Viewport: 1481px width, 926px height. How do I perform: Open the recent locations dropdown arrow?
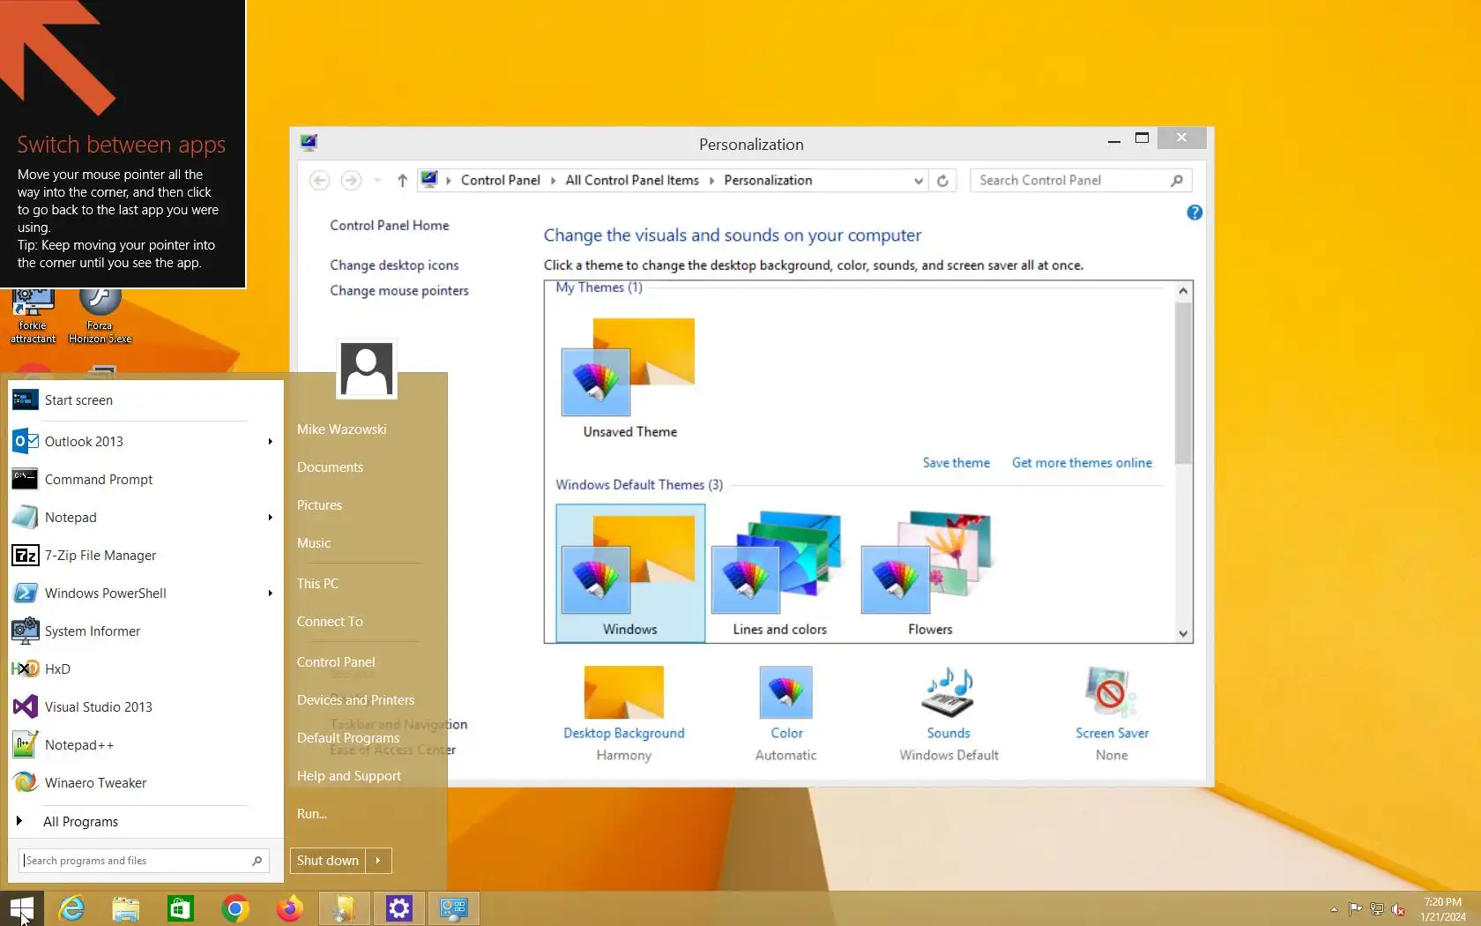tap(377, 181)
